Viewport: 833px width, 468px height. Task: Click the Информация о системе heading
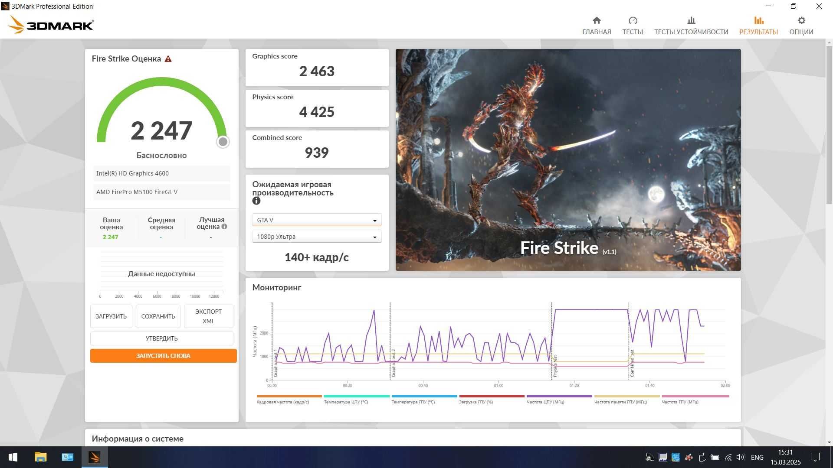(138, 439)
